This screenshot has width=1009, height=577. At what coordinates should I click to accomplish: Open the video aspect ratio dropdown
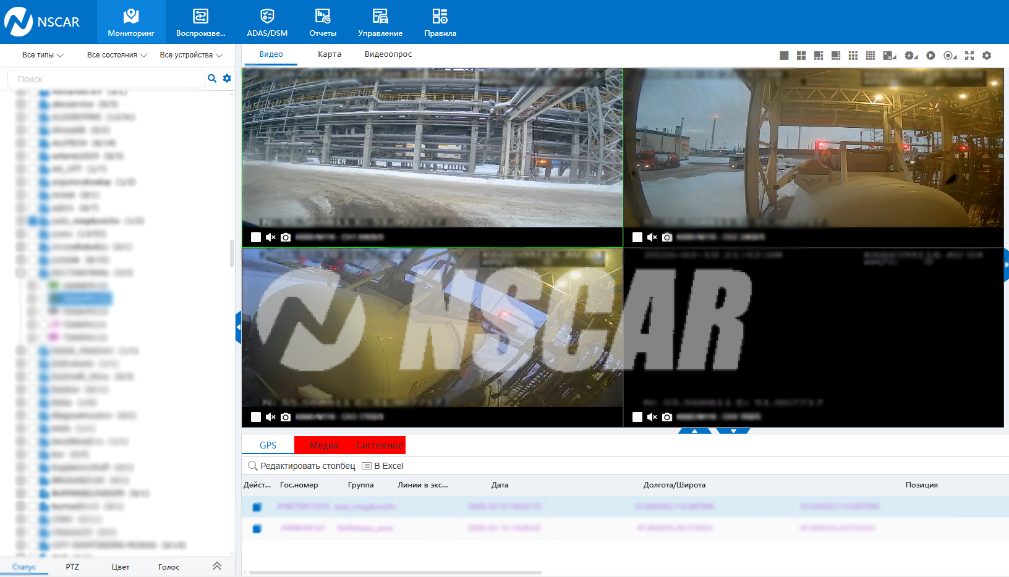[890, 56]
